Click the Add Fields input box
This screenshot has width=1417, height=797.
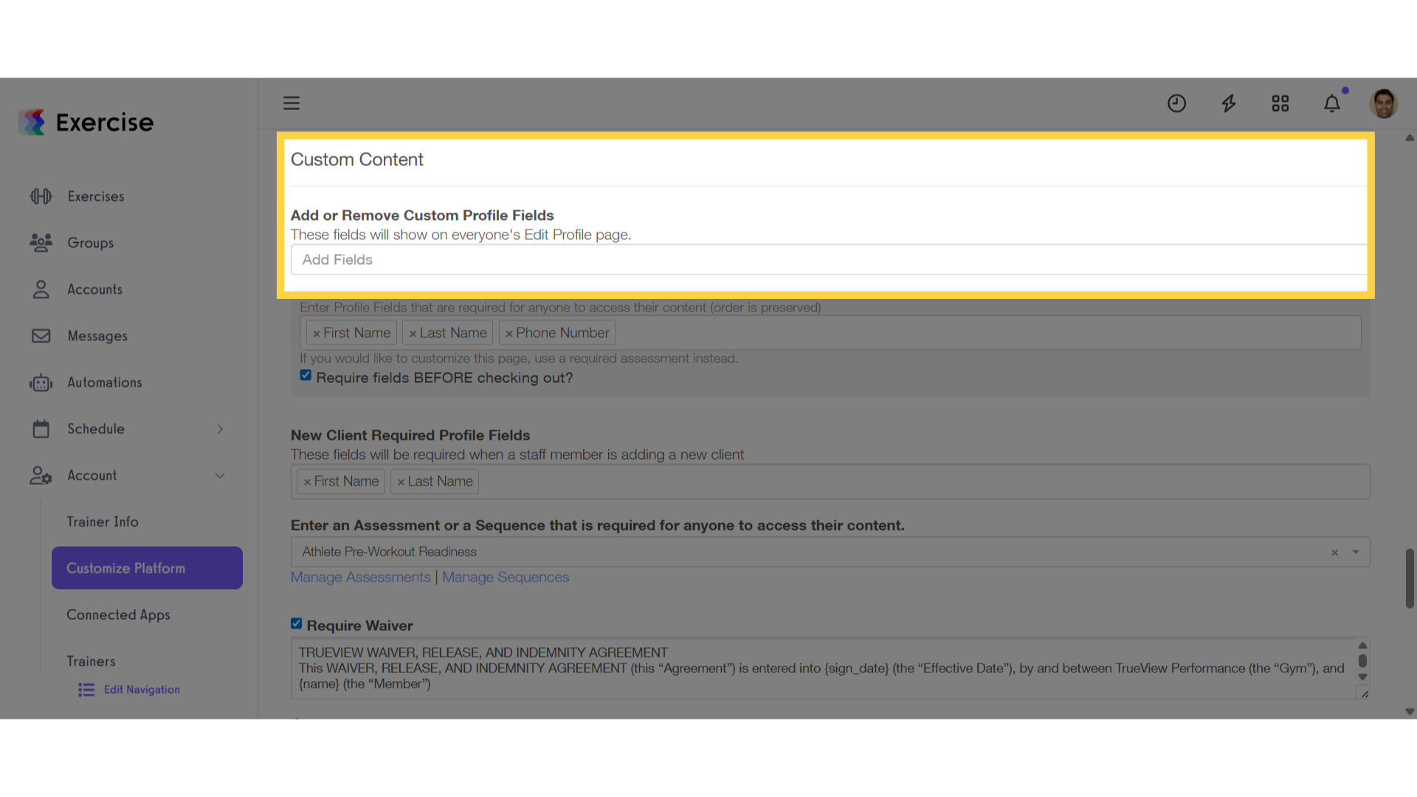(829, 260)
